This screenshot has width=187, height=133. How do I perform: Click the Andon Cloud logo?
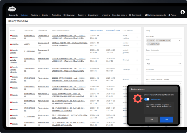coord(12,9)
